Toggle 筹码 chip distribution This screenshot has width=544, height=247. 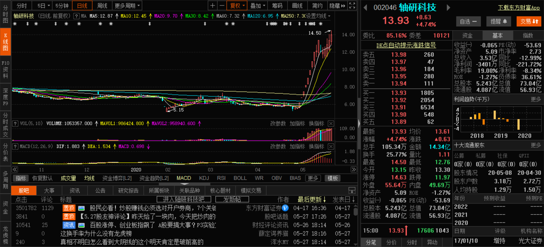coord(277,6)
